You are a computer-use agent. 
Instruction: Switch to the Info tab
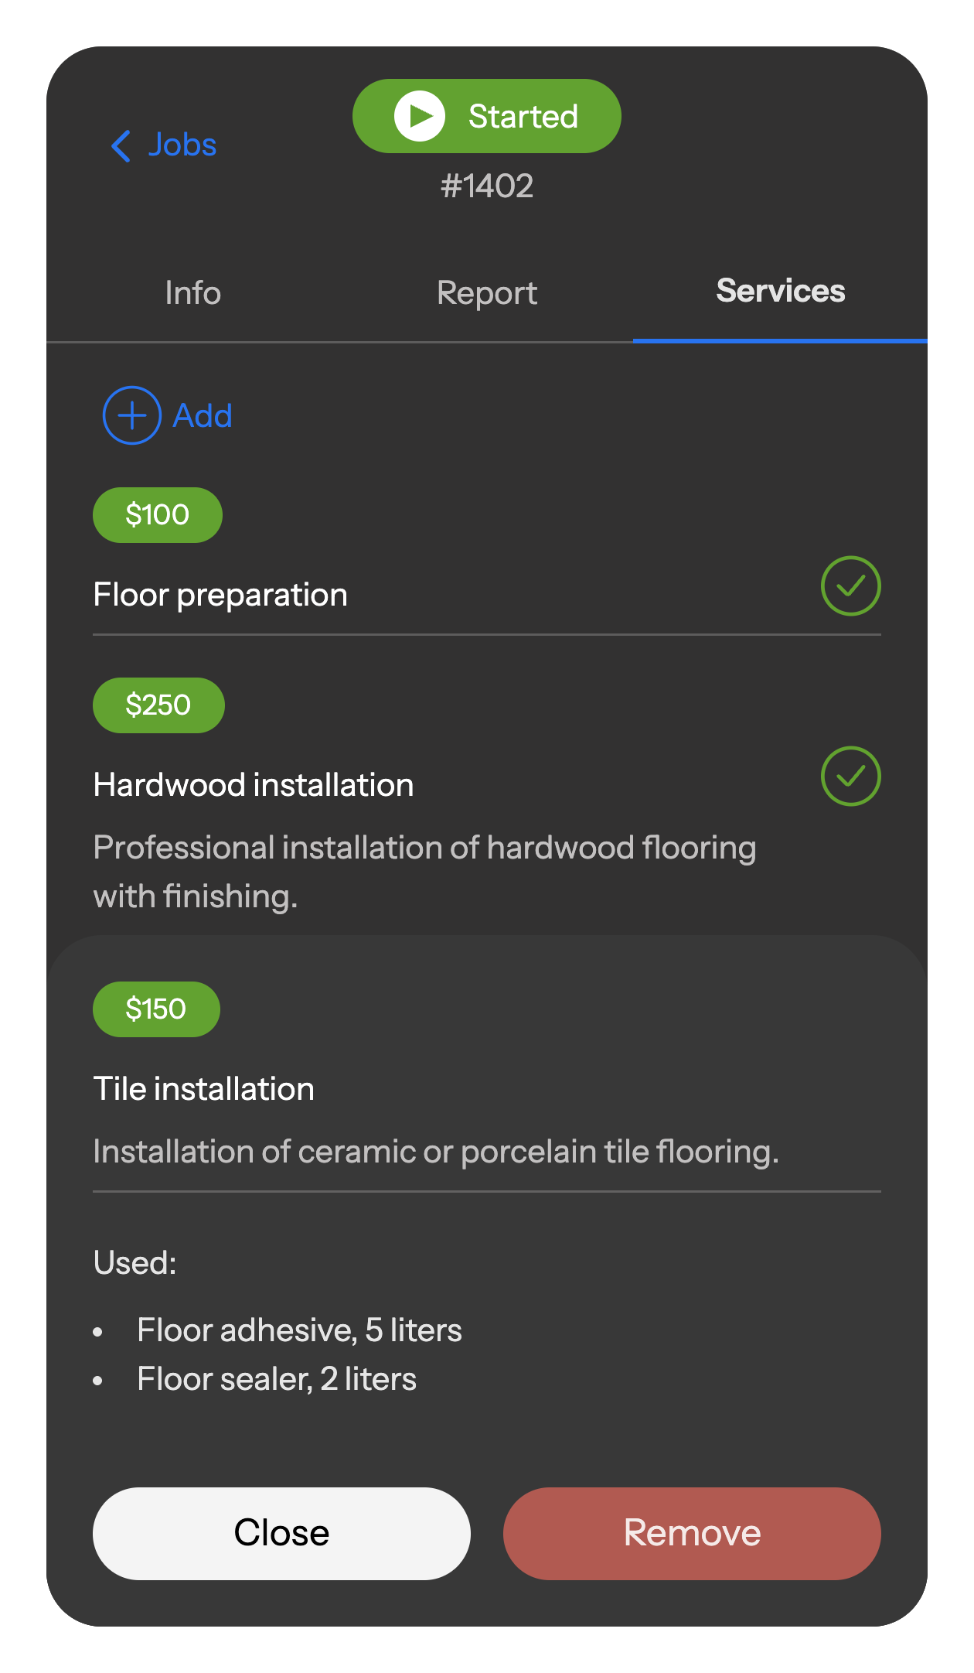193,293
